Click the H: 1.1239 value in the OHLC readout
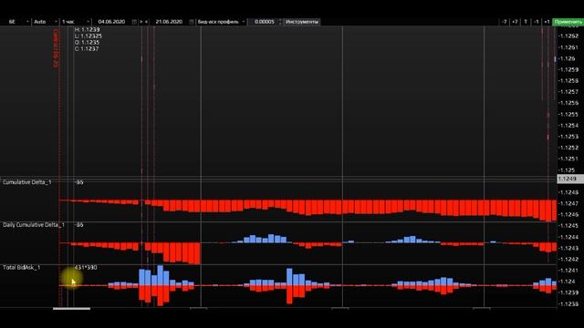Viewport: 584px width, 328px height. (x=88, y=29)
